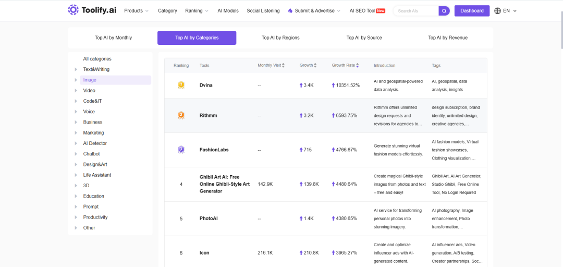Click the orange rank 2 medal icon

click(181, 115)
